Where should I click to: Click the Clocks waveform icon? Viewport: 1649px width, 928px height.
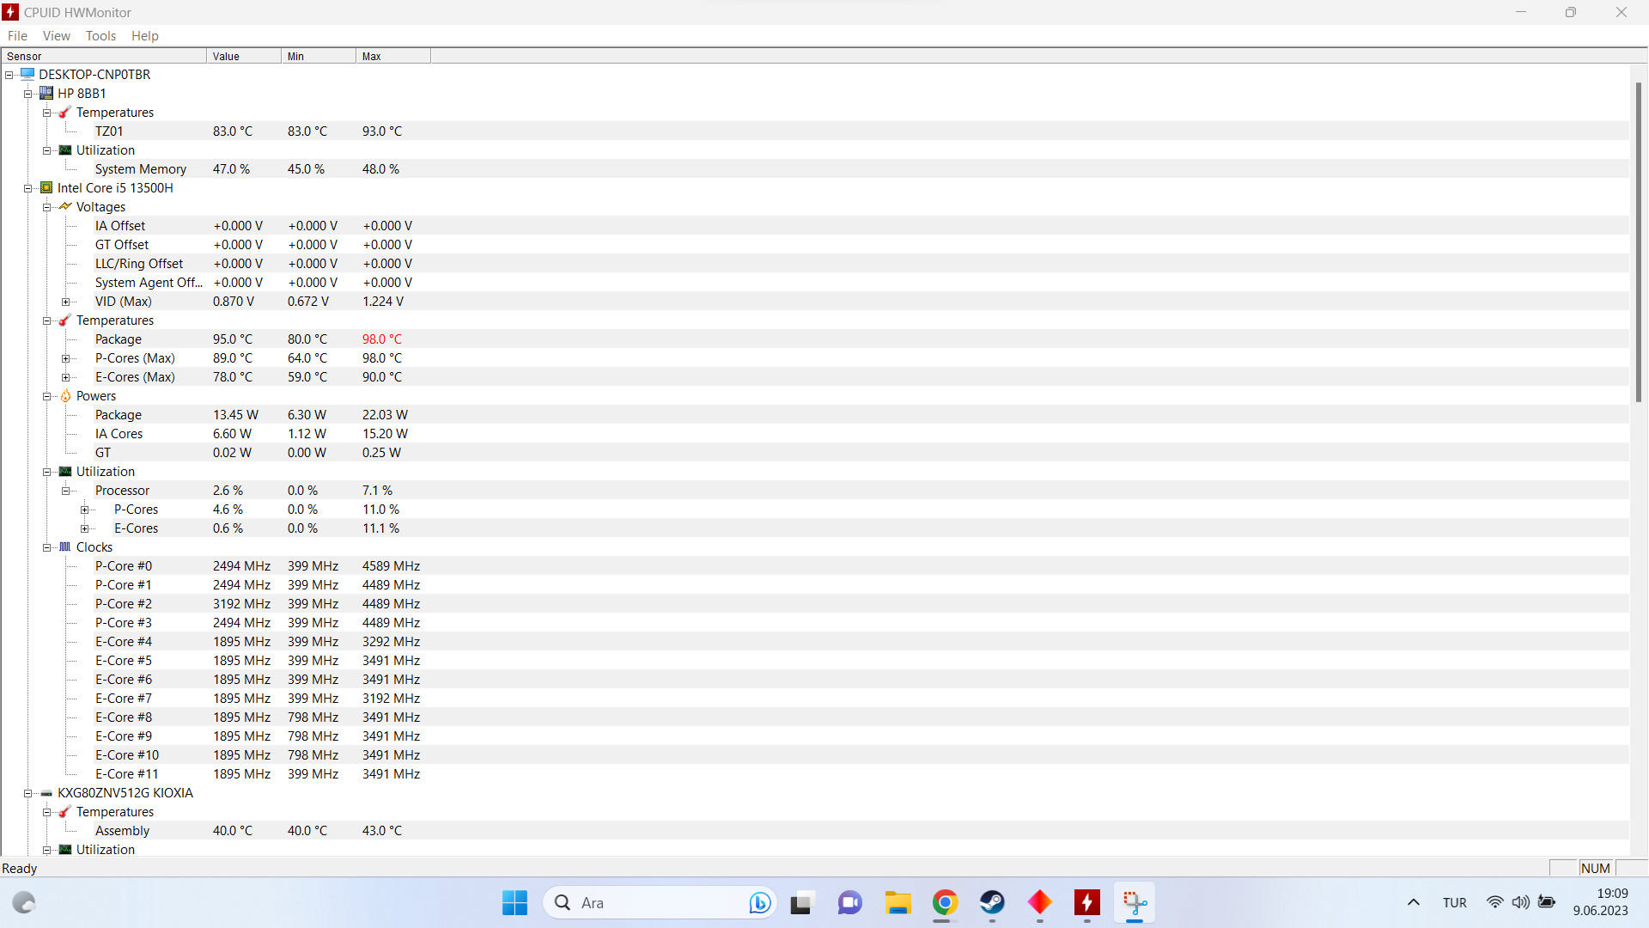click(65, 546)
